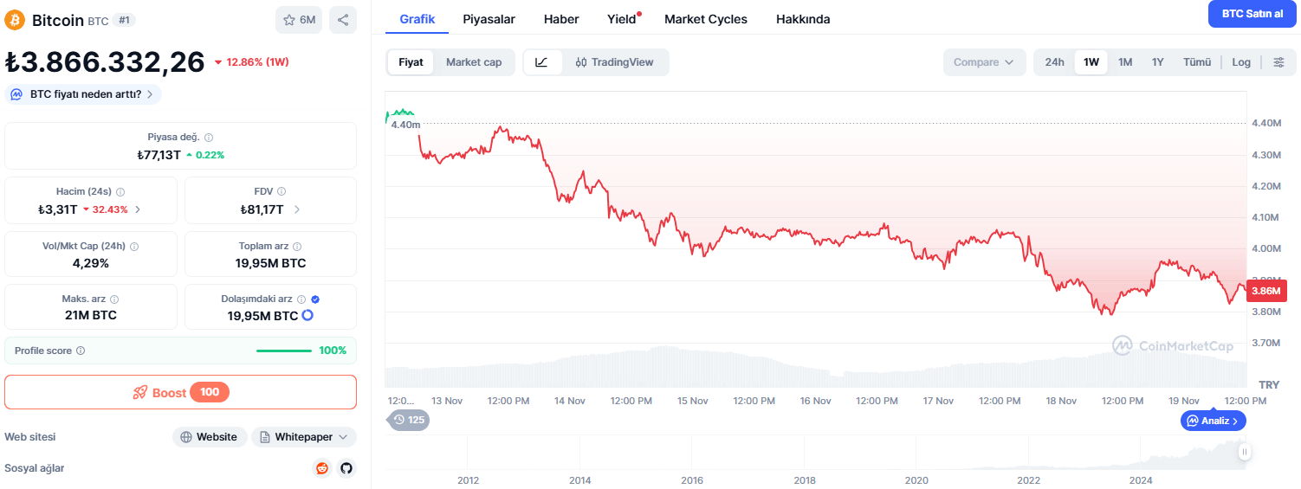Set chart range to 1Y

point(1158,62)
